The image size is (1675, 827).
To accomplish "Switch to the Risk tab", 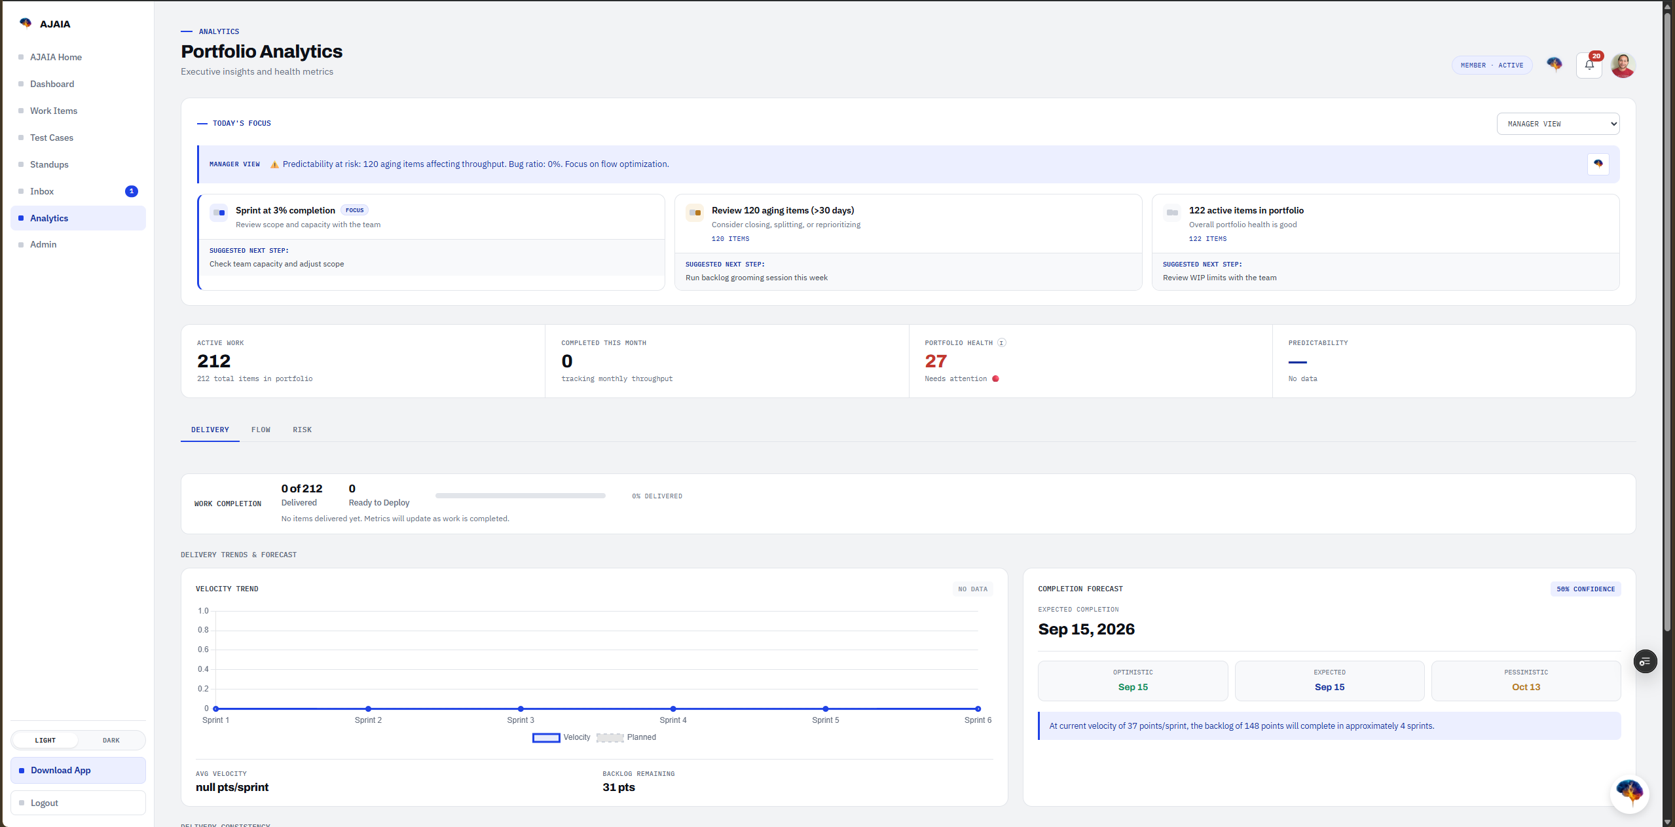I will 302,430.
